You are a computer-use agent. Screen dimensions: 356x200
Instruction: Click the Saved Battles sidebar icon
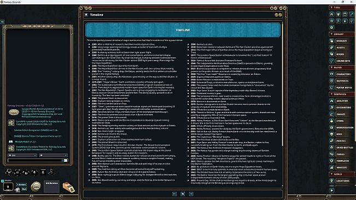(x=332, y=148)
